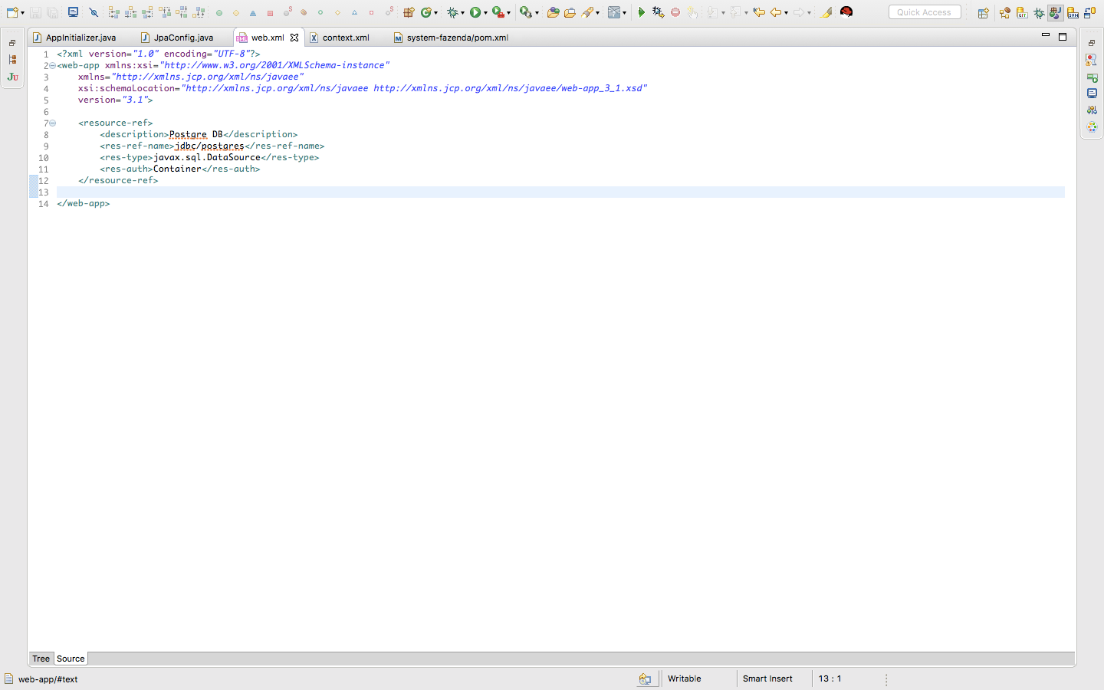Click the Last Edit Location arrow icon
1104x690 pixels.
pos(759,12)
